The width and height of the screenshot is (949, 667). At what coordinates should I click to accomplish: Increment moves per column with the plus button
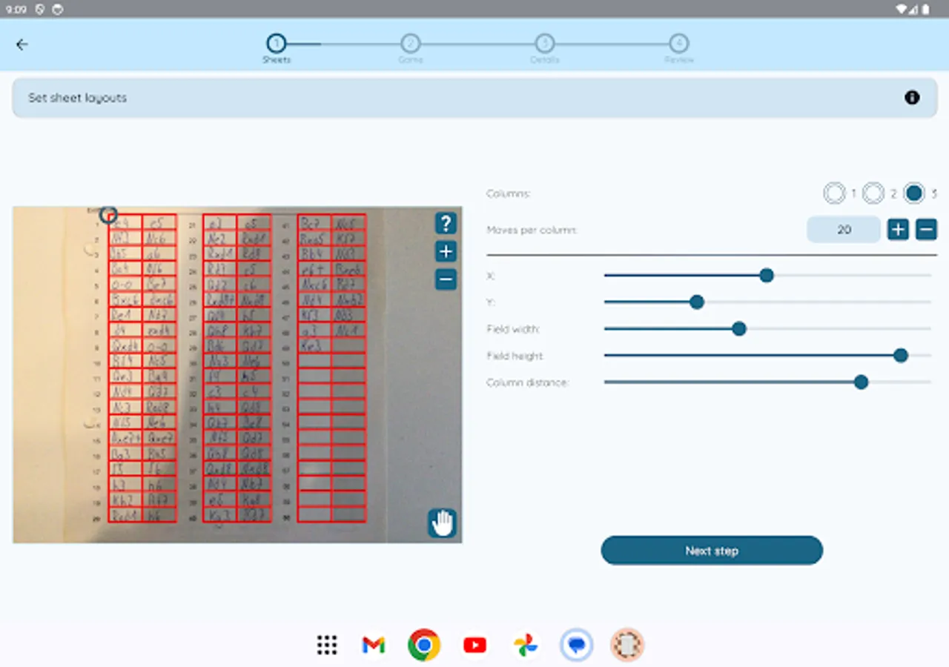[897, 229]
